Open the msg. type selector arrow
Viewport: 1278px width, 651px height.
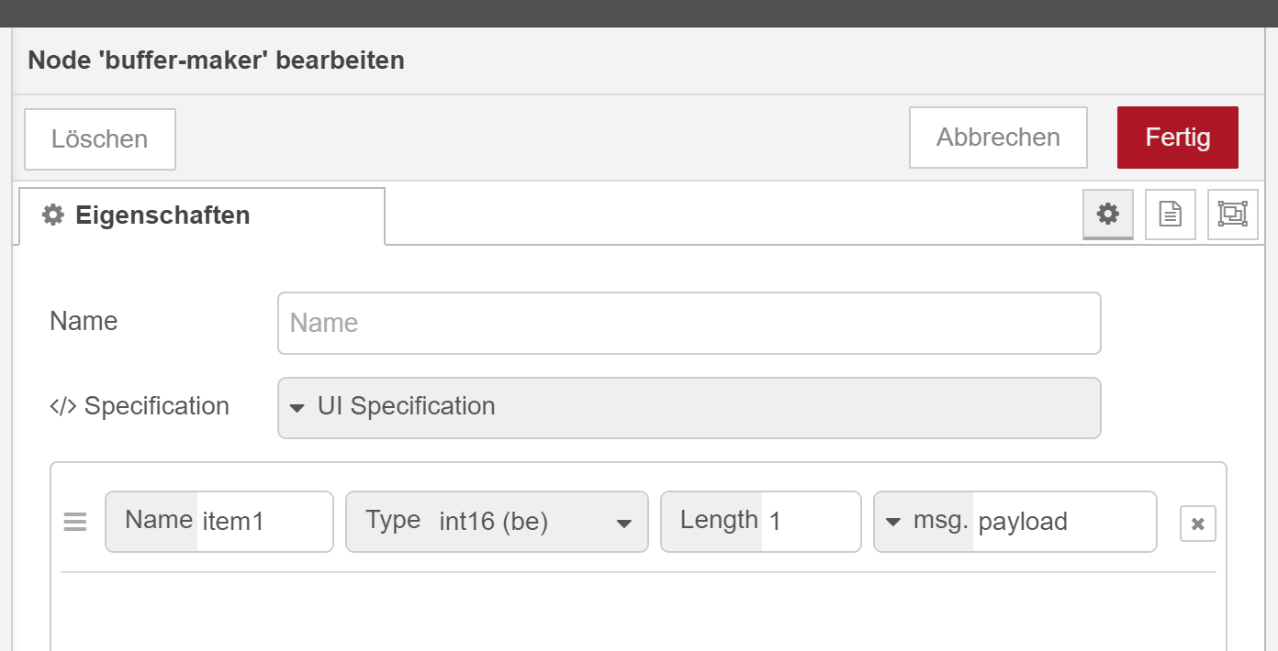coord(893,523)
